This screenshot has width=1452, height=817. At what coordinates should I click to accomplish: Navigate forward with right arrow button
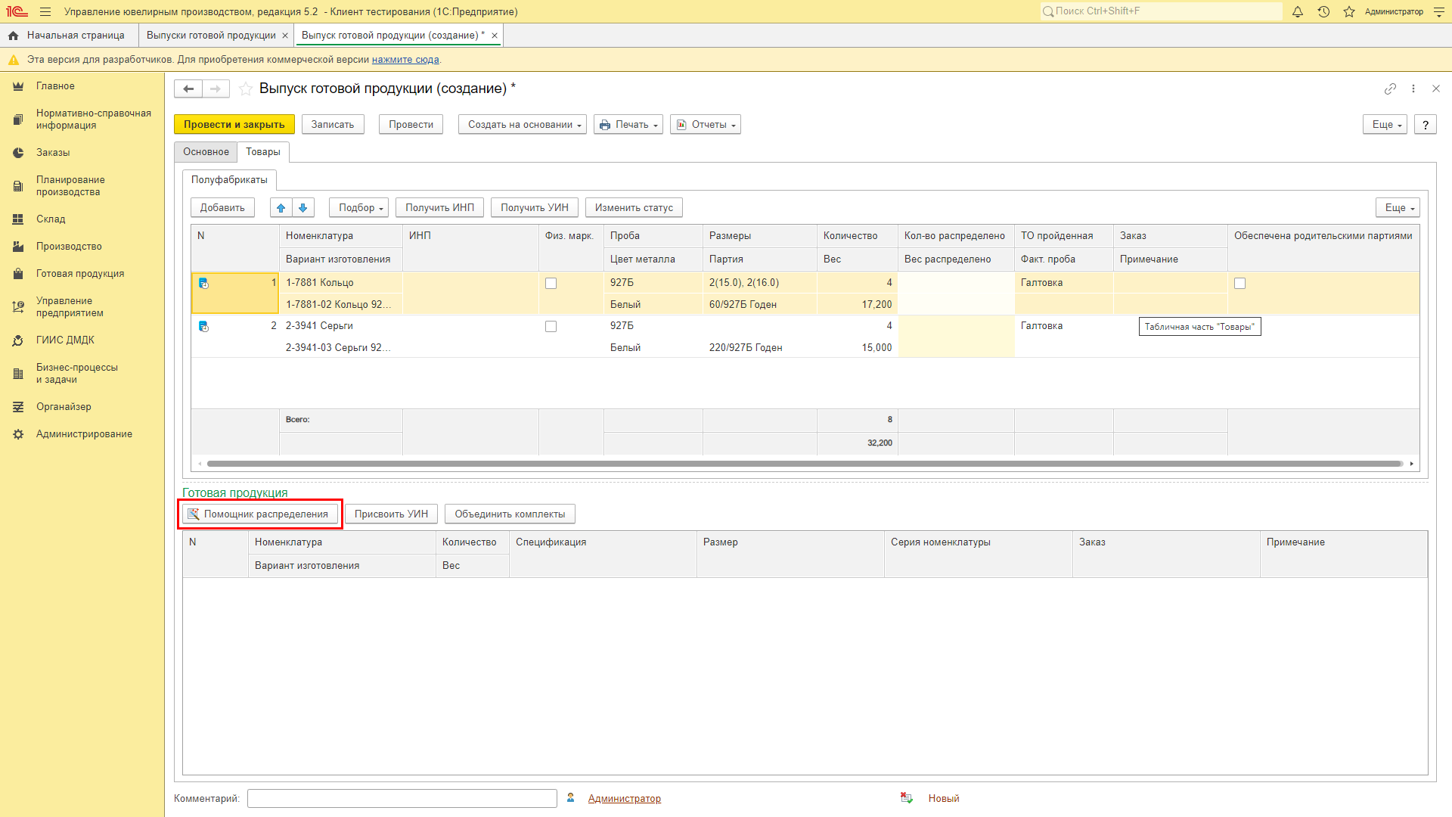(x=216, y=89)
